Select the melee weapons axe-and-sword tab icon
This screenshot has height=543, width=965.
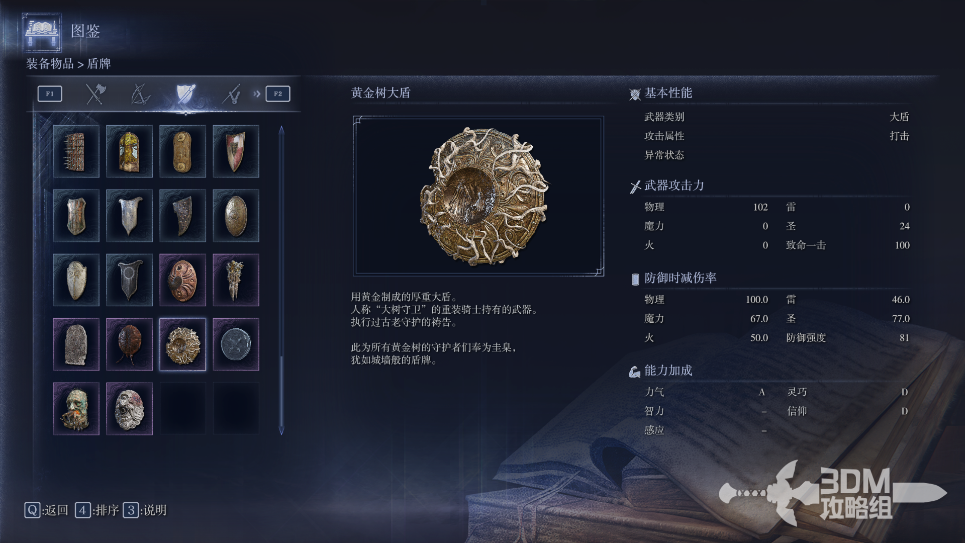(x=95, y=94)
